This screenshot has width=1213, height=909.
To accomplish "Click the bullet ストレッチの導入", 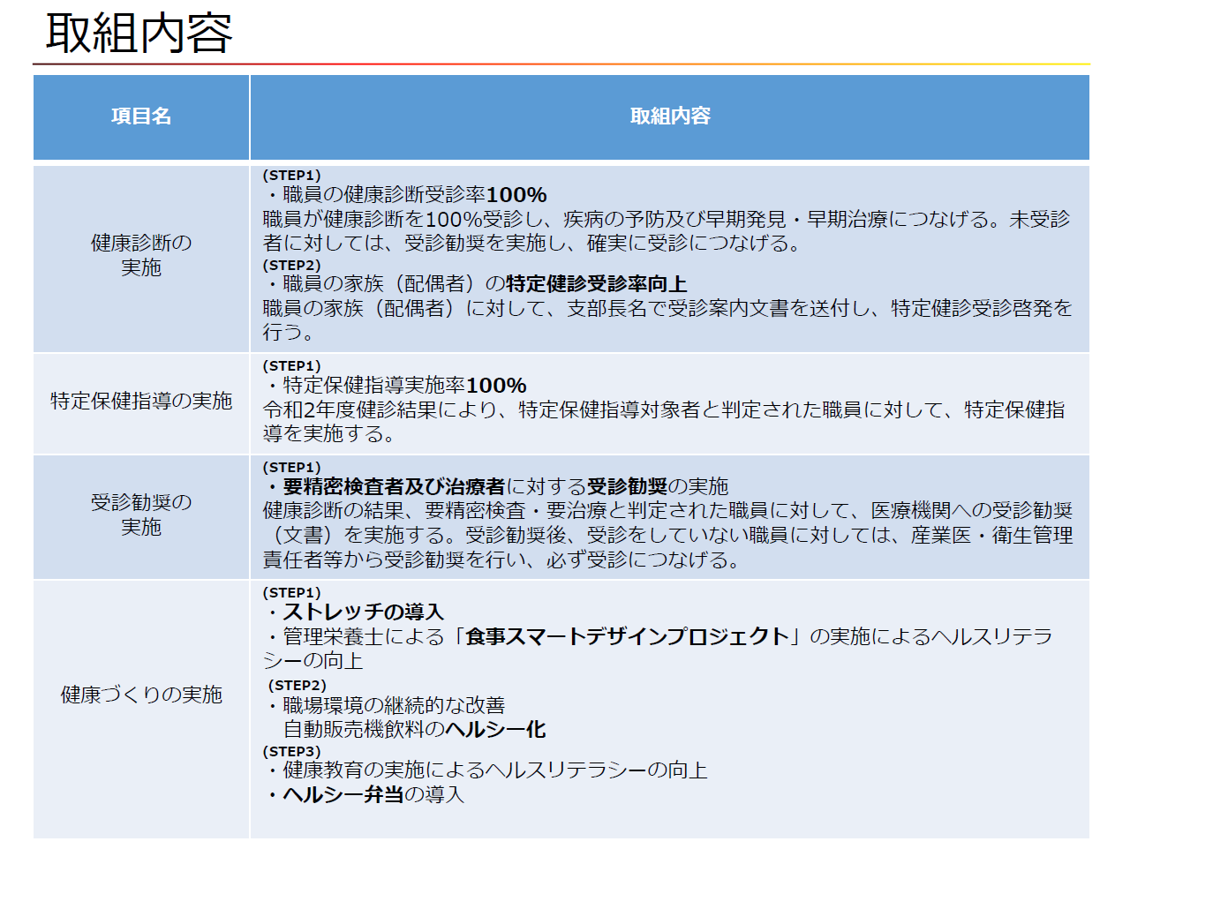I will (x=354, y=612).
